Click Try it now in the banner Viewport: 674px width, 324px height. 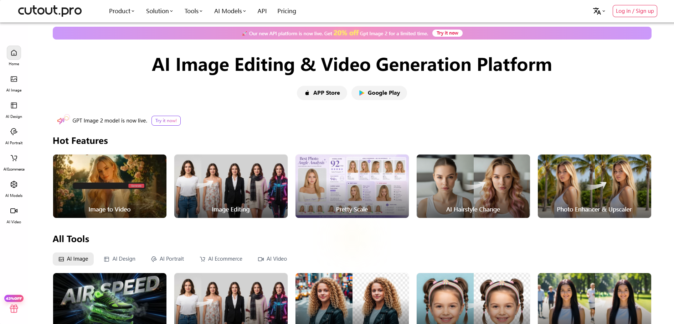(x=447, y=33)
